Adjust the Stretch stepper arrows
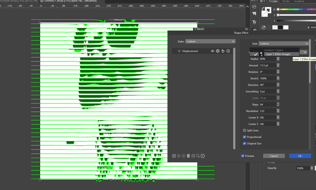The height and width of the screenshot is (190, 316). point(278,79)
